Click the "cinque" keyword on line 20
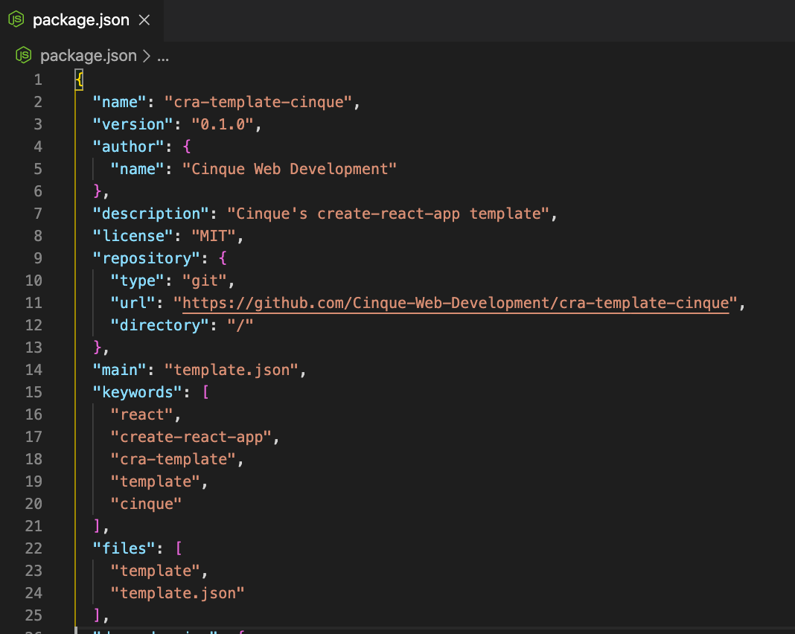 click(x=146, y=503)
